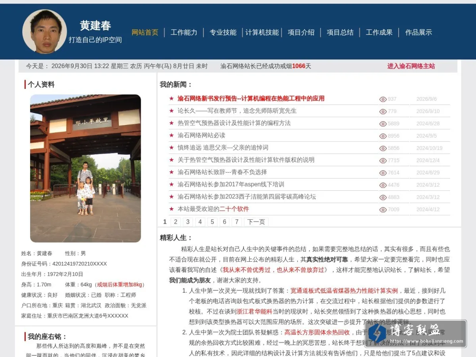Click the 精彩人生 section heading

176,238
